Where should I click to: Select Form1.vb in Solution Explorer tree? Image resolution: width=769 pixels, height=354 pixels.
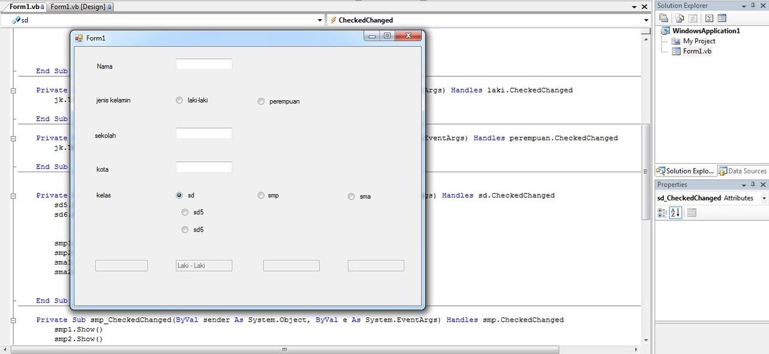pyautogui.click(x=697, y=51)
